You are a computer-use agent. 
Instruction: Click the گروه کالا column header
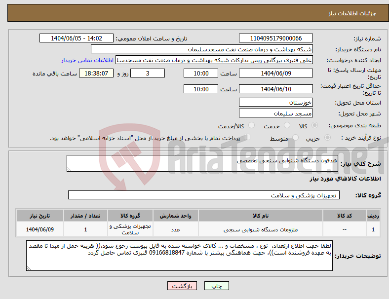[x=130, y=216]
